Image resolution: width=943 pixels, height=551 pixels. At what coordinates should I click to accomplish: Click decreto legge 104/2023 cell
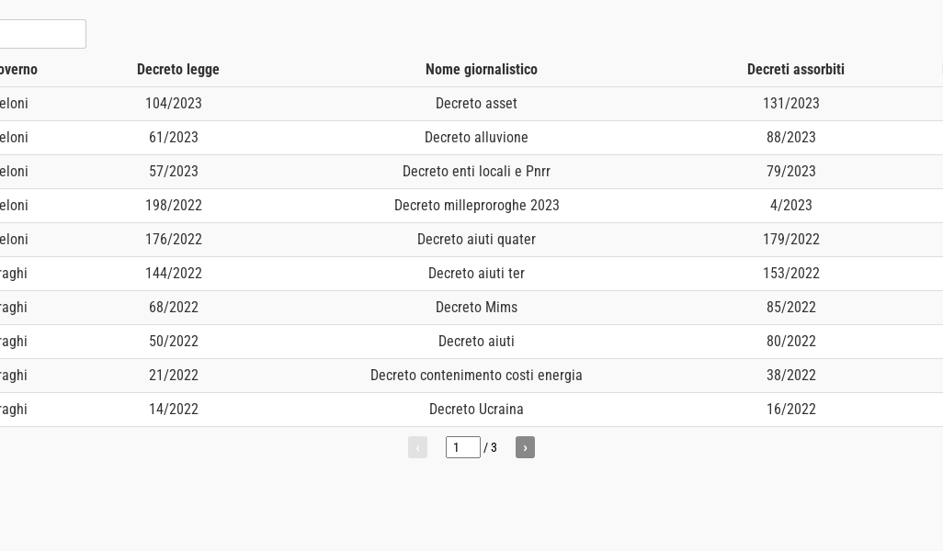pyautogui.click(x=174, y=104)
